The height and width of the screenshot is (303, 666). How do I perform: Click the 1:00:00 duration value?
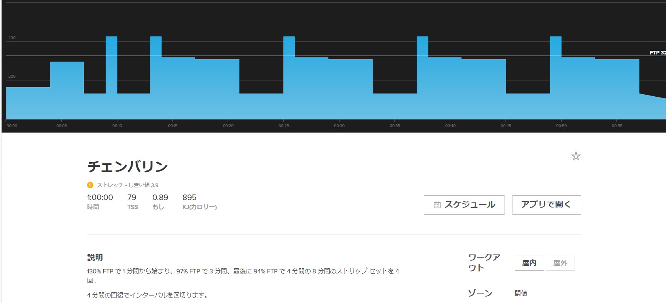point(100,197)
